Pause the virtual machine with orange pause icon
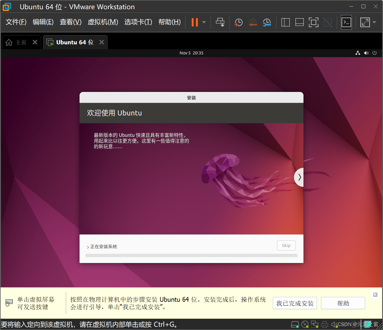Image resolution: width=383 pixels, height=330 pixels. pyautogui.click(x=195, y=22)
